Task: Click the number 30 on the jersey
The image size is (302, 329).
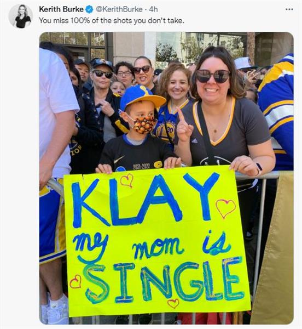Action: tap(171, 130)
